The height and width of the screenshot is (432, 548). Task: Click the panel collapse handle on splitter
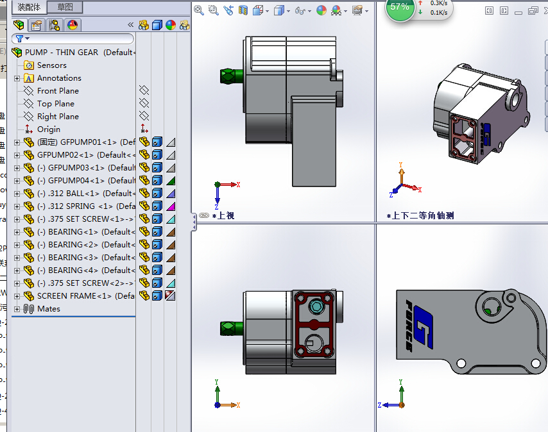click(x=194, y=222)
